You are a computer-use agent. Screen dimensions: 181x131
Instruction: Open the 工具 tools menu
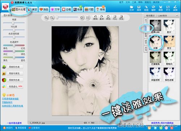(134, 2)
